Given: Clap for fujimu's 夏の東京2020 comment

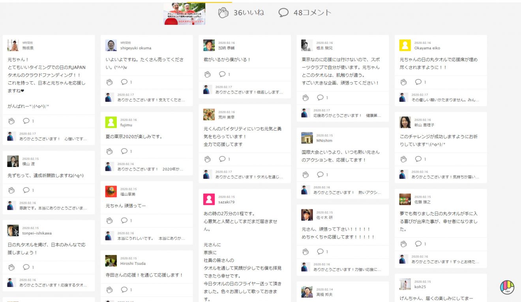Looking at the screenshot, I should (110, 151).
